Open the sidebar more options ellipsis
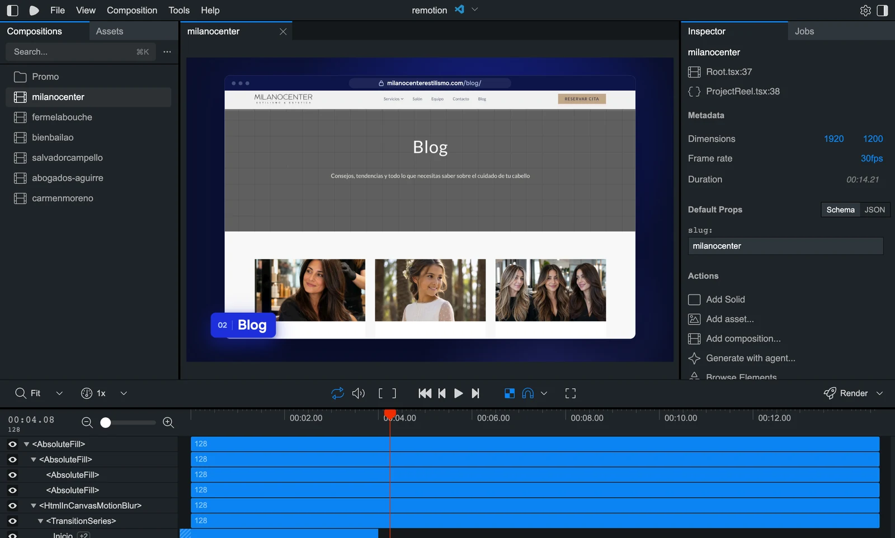Image resolution: width=895 pixels, height=538 pixels. tap(167, 51)
